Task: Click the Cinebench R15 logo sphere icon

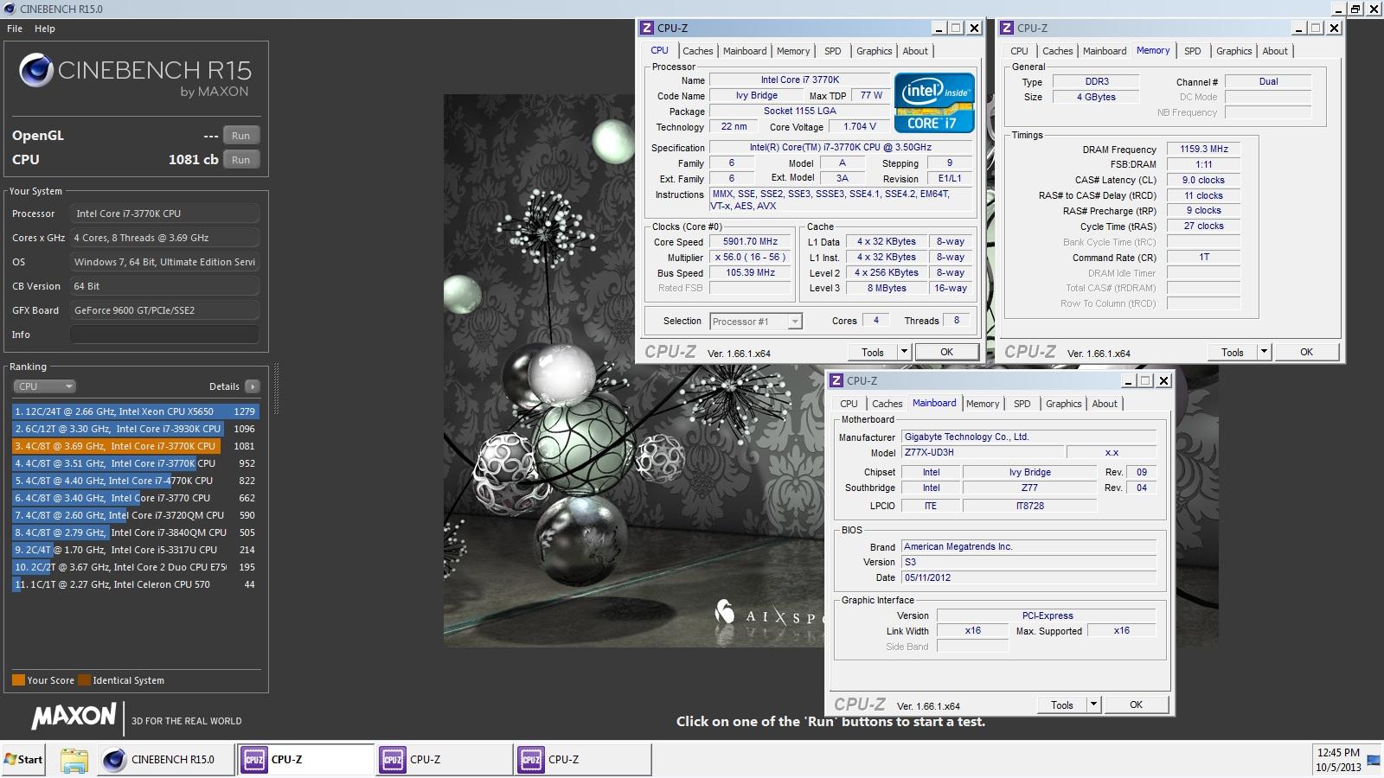Action: (x=36, y=70)
